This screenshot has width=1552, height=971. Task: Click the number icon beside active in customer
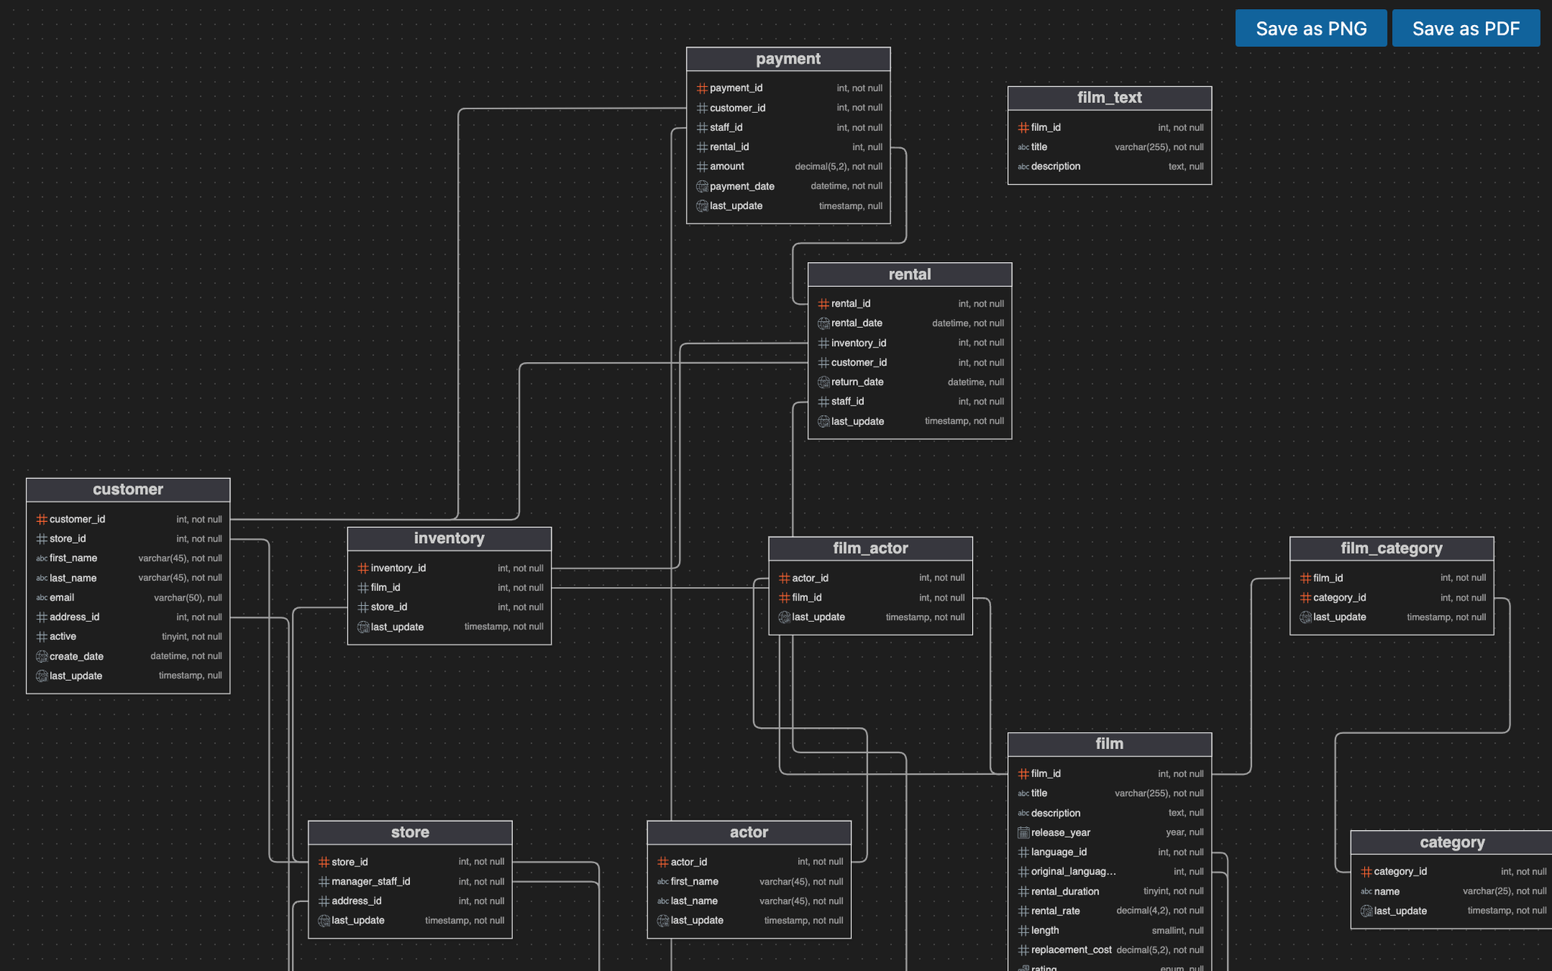coord(42,637)
